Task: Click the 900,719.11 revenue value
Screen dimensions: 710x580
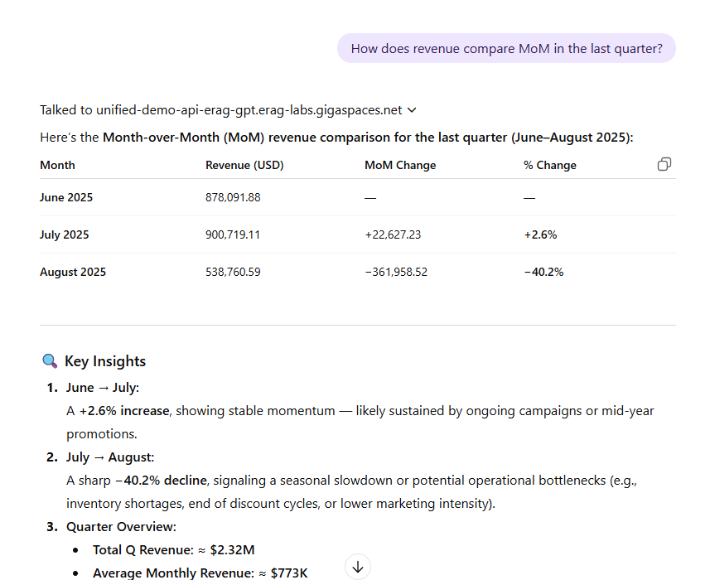Action: click(233, 234)
